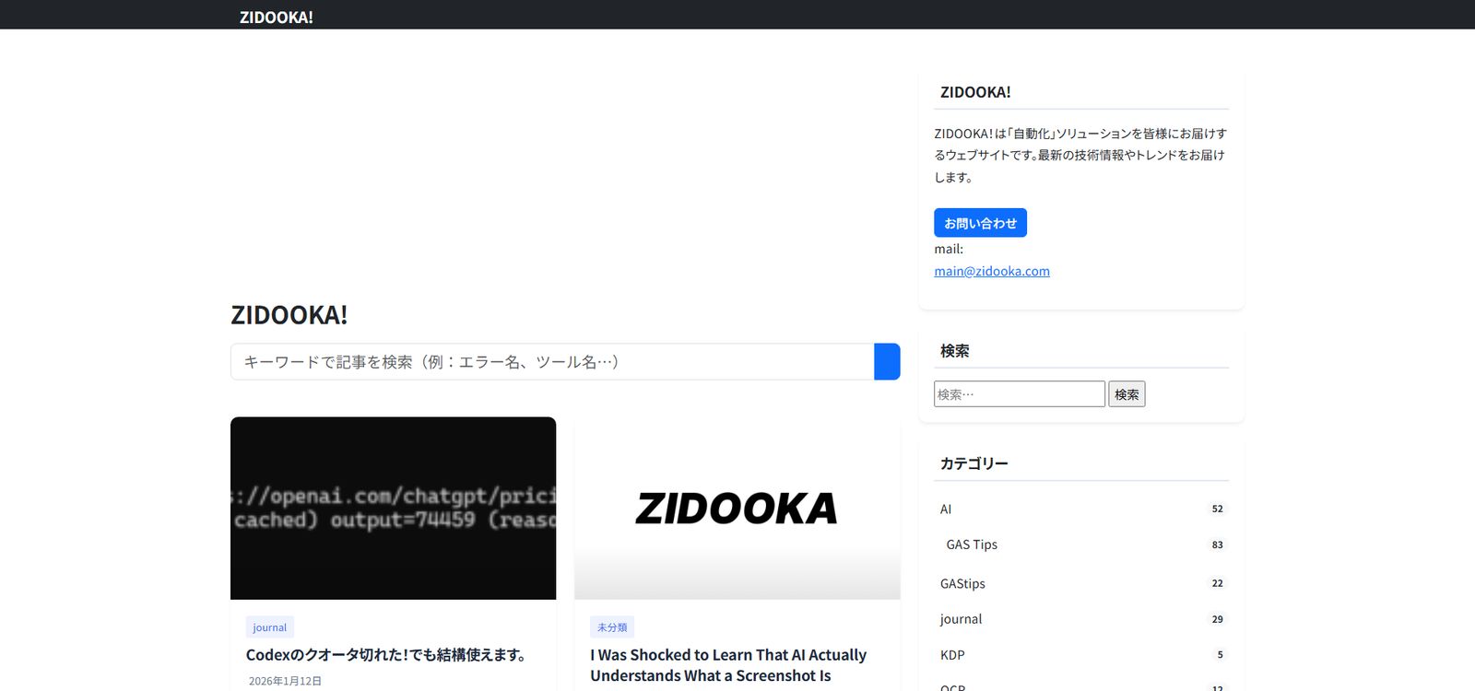Open article I Was Shocked to Learn That AI

click(x=728, y=665)
